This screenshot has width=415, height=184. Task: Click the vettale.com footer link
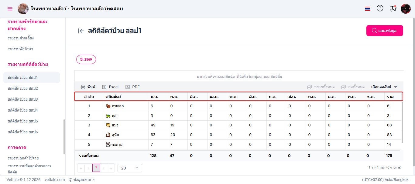55,180
